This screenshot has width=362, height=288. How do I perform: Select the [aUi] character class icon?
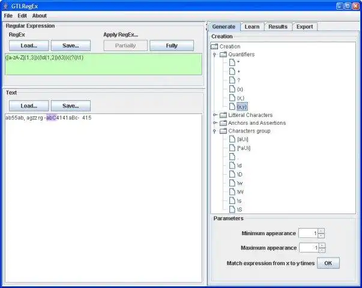pos(232,139)
